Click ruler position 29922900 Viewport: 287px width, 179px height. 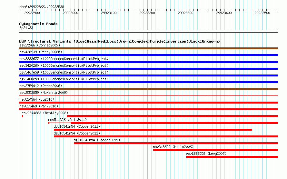coord(32,13)
